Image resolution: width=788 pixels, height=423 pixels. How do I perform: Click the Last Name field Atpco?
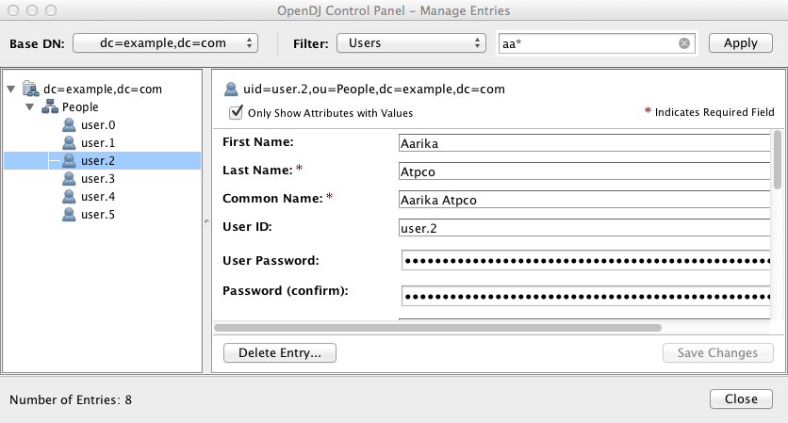point(584,171)
